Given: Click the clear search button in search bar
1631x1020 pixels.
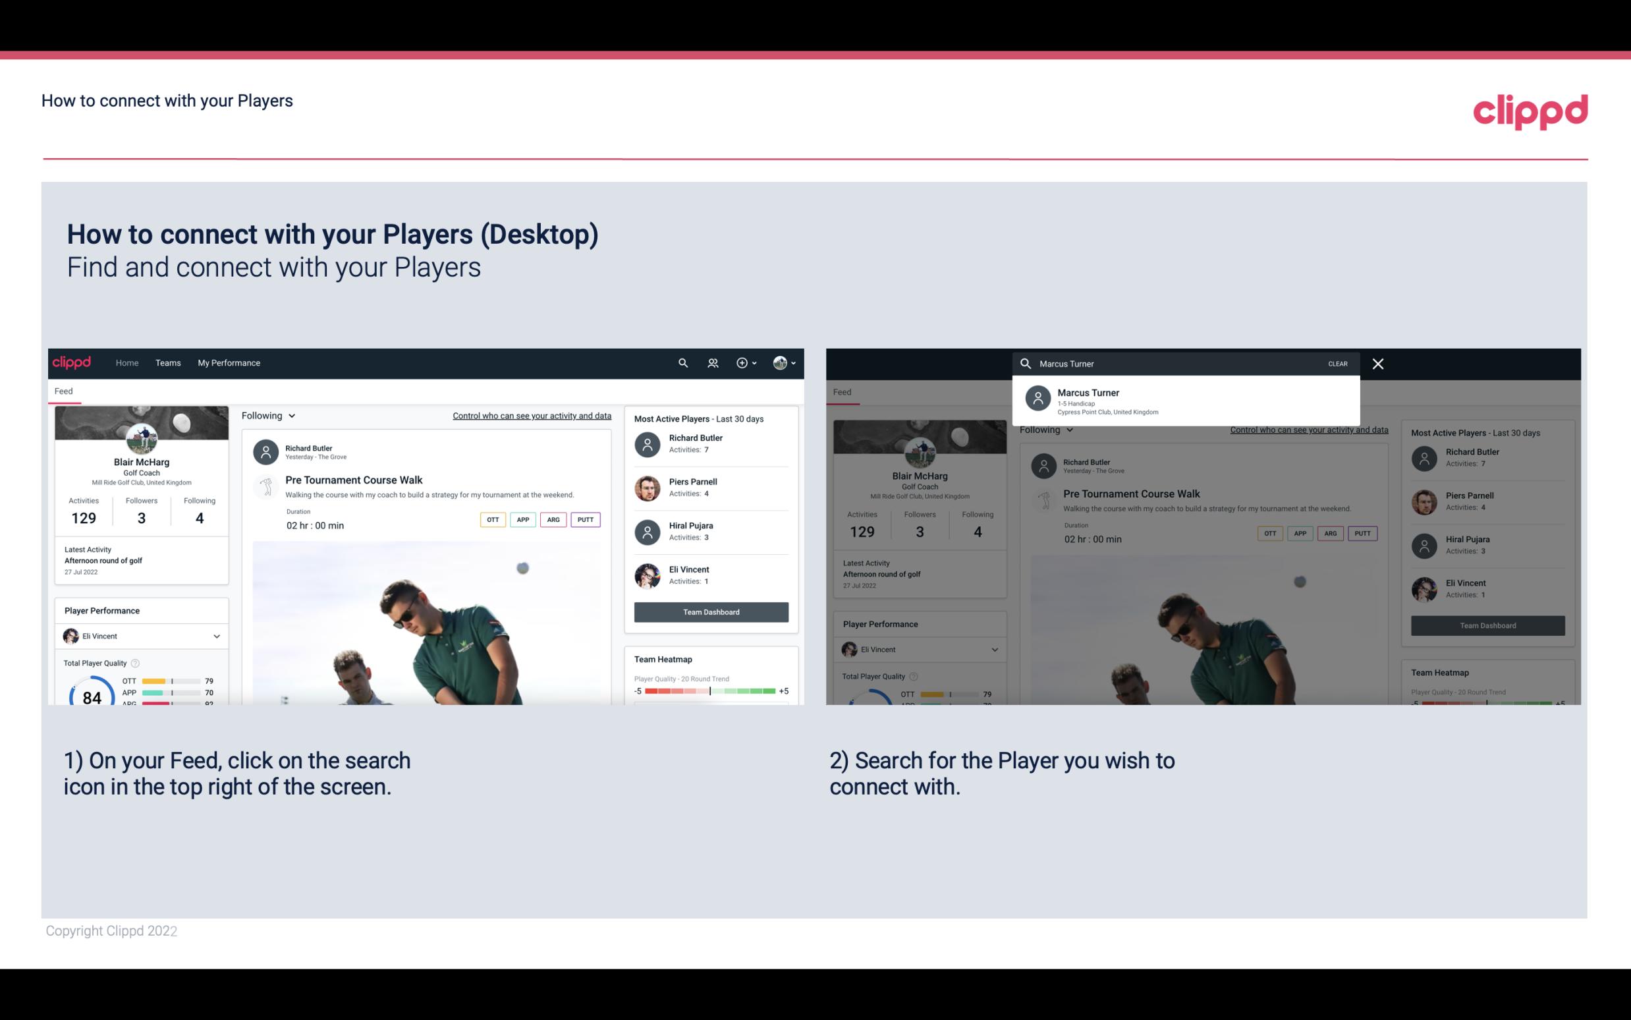Looking at the screenshot, I should pyautogui.click(x=1337, y=363).
